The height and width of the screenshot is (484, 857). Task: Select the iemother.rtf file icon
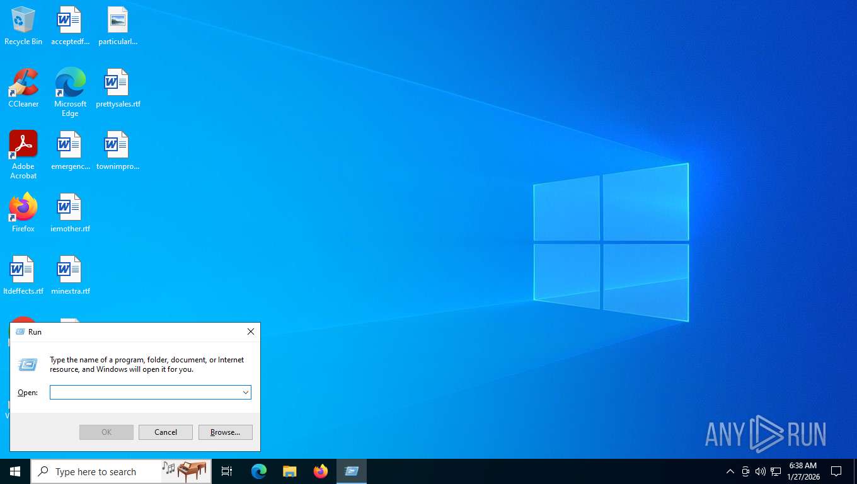pyautogui.click(x=70, y=213)
